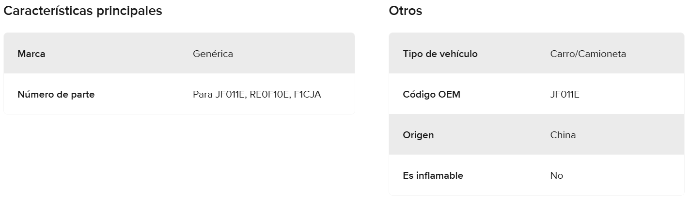690x200 pixels.
Task: Click the "Otros" section heading
Action: tap(405, 11)
